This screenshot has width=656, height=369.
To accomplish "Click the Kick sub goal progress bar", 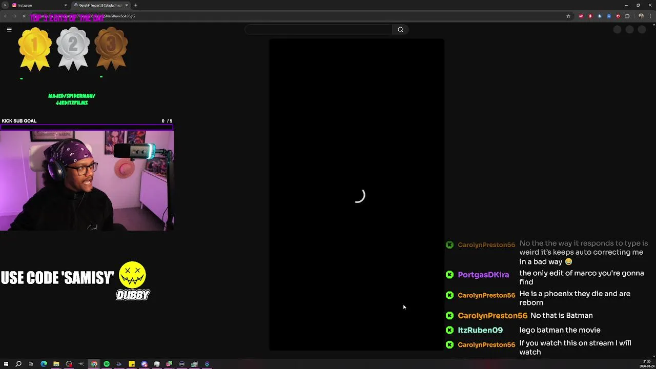I will coord(87,127).
